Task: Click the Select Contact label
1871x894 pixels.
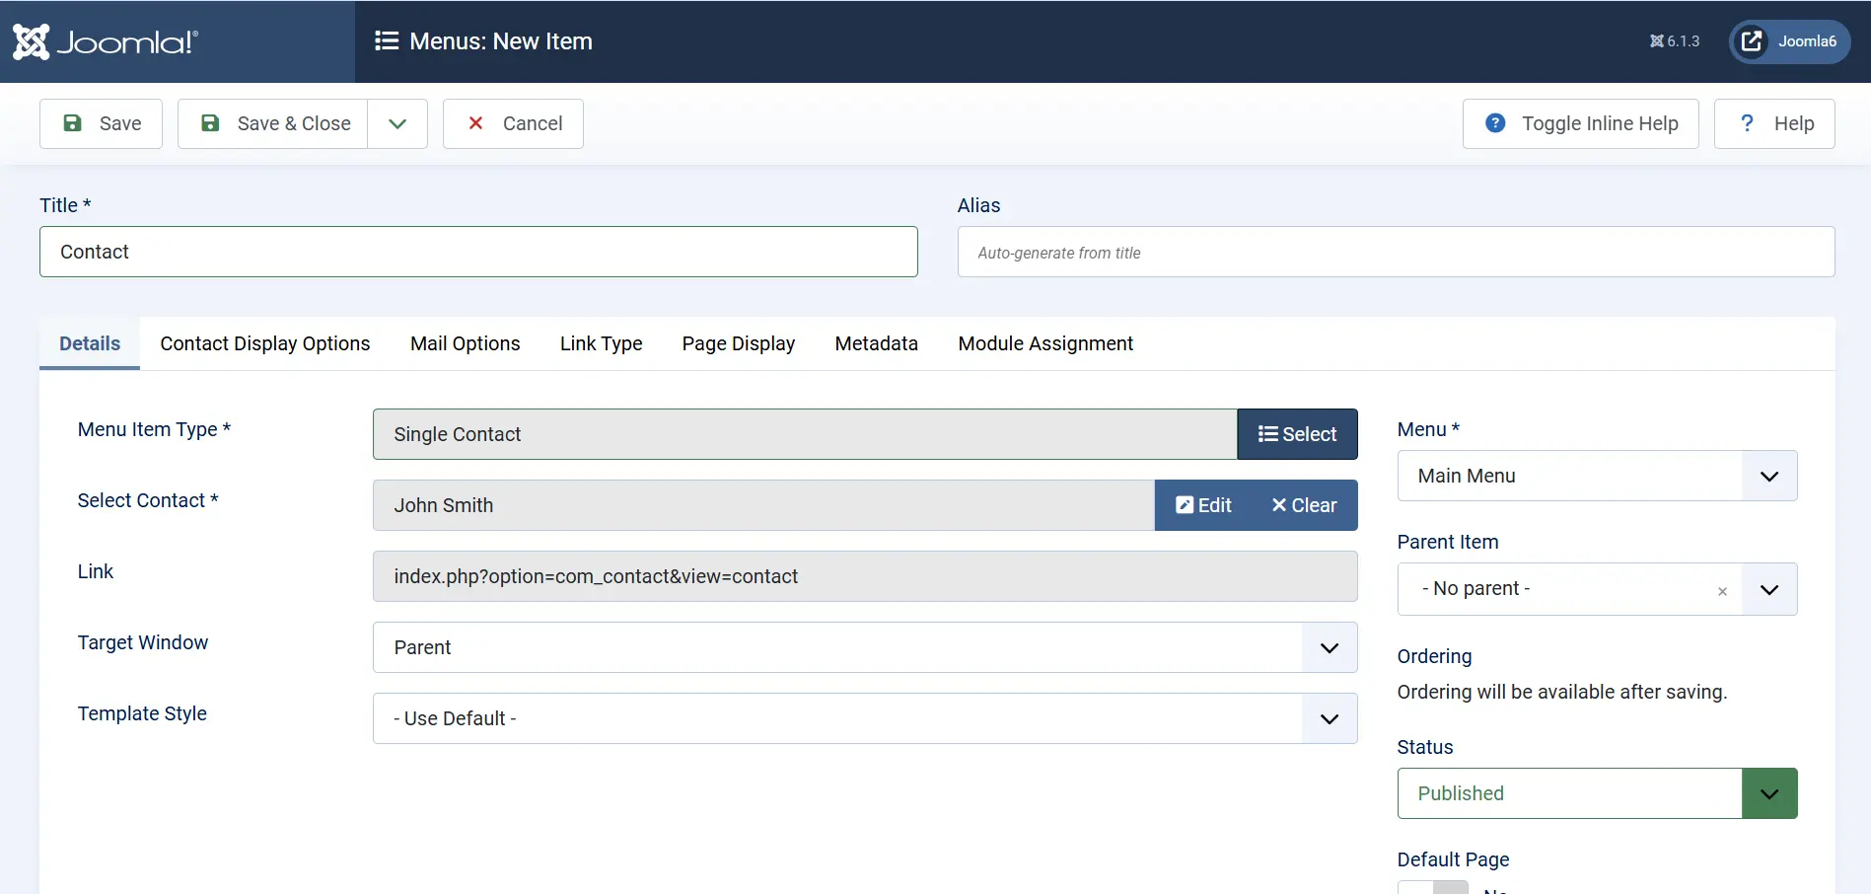Action: click(x=148, y=500)
